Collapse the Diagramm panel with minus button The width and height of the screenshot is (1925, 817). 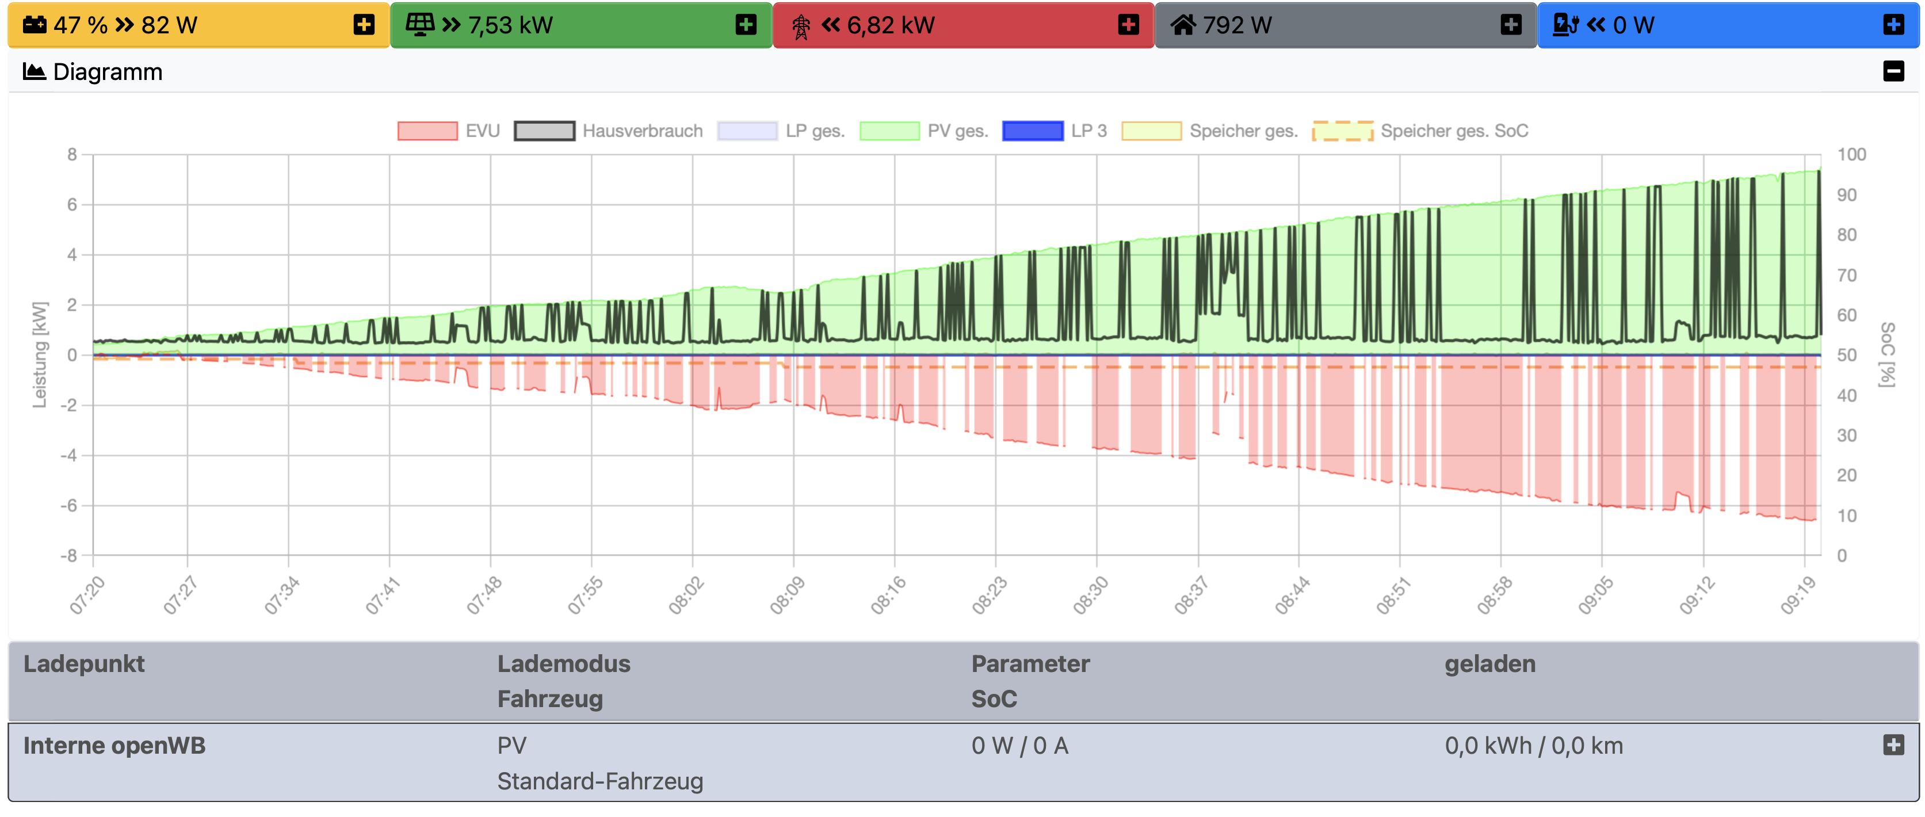[1893, 72]
